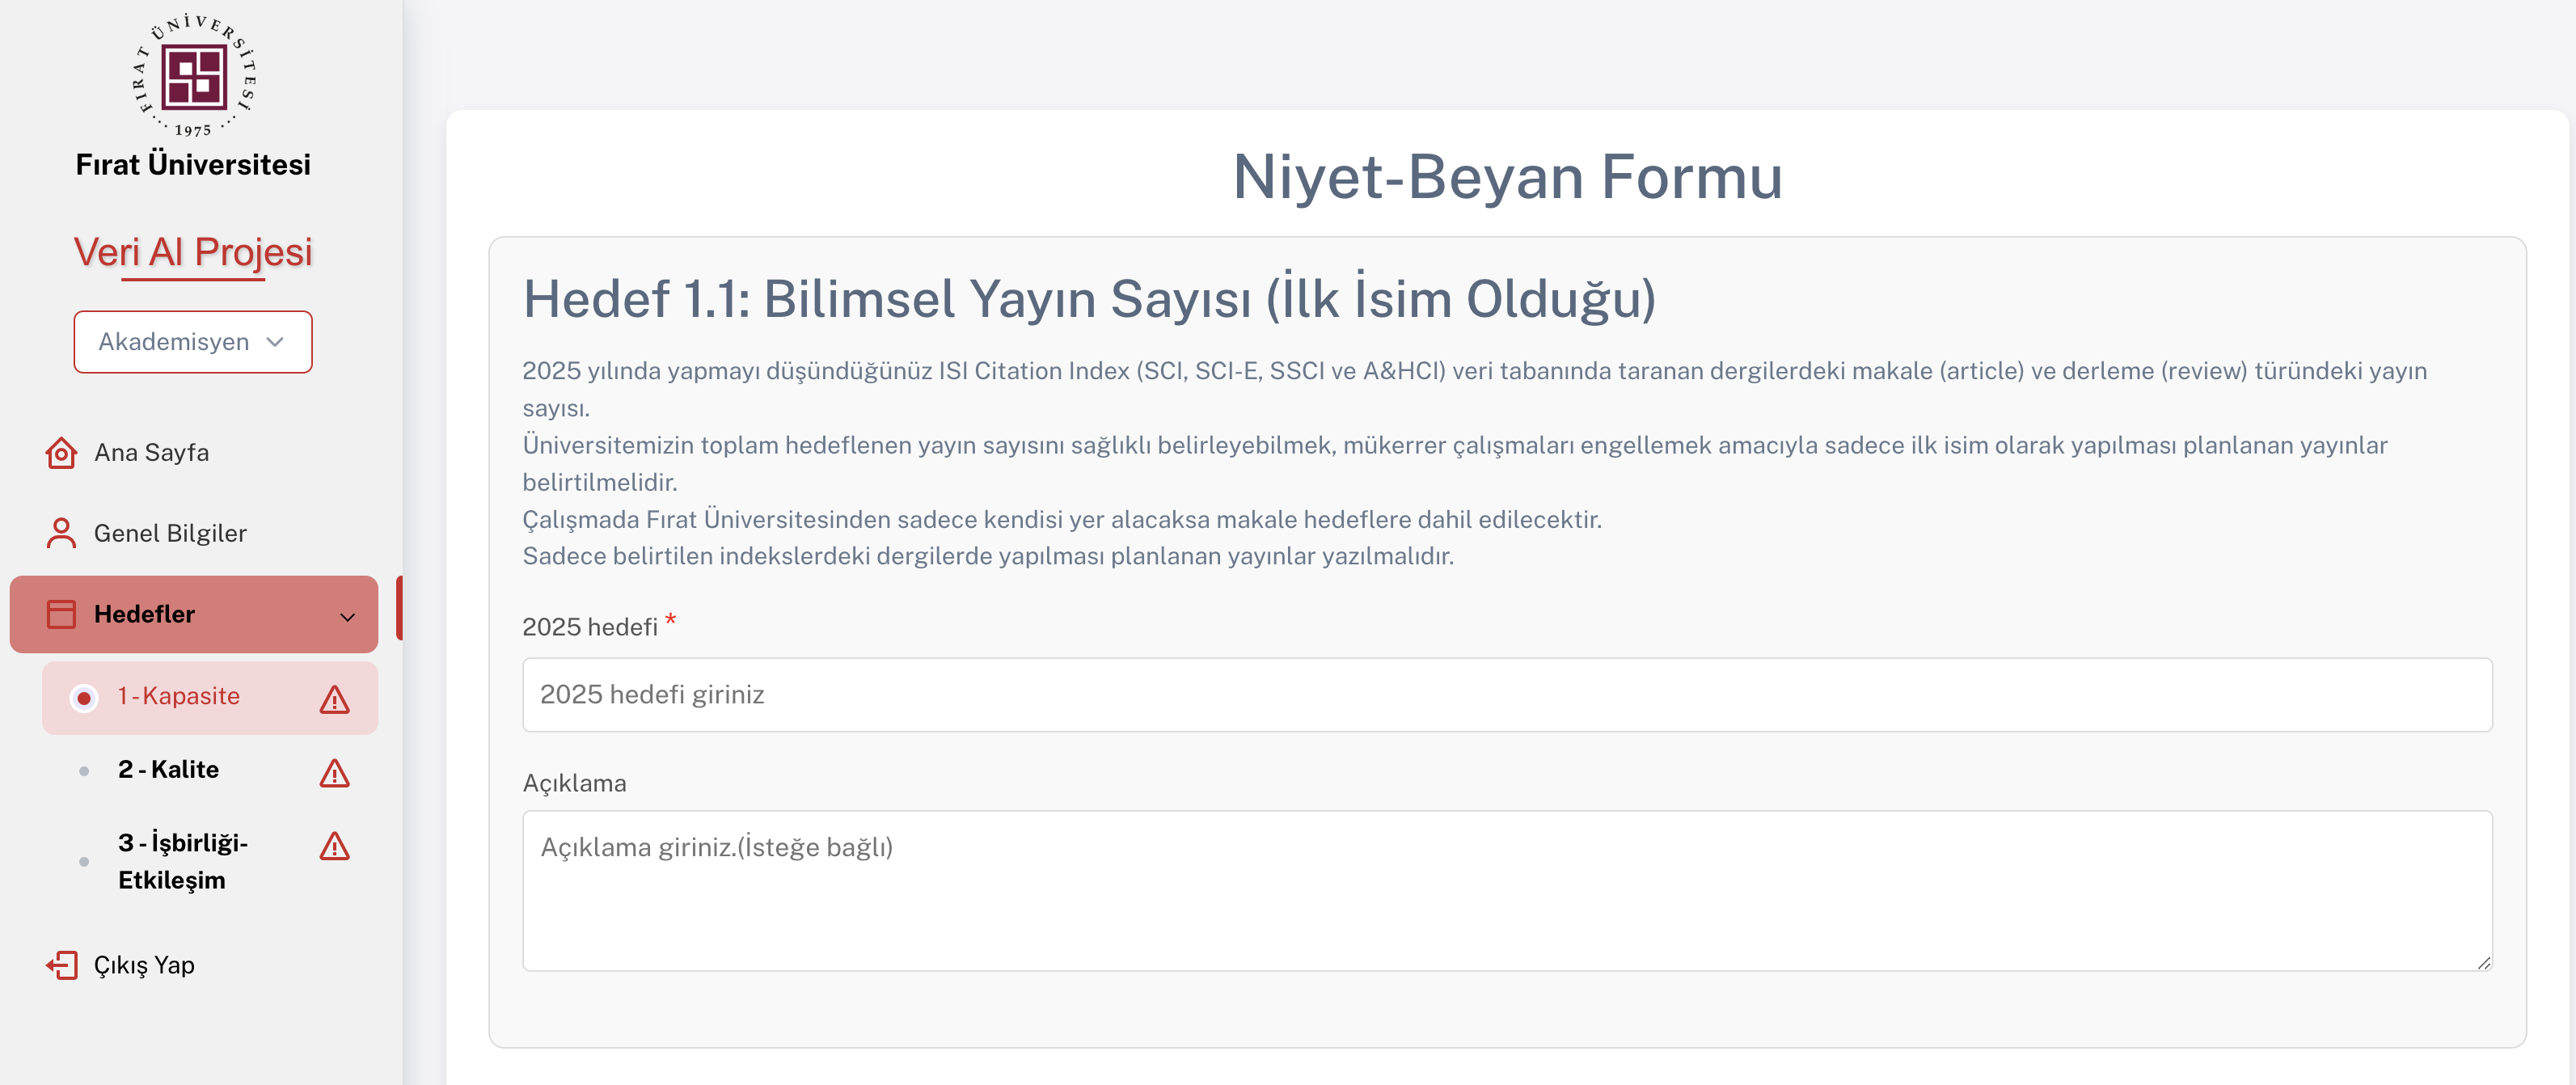Select the 3-İşbirliği-Etkileşim bullet marker
The width and height of the screenshot is (2576, 1085).
tap(84, 862)
